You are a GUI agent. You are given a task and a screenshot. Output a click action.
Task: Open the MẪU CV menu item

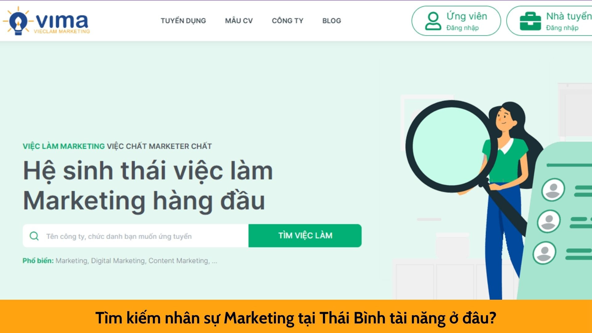point(239,21)
